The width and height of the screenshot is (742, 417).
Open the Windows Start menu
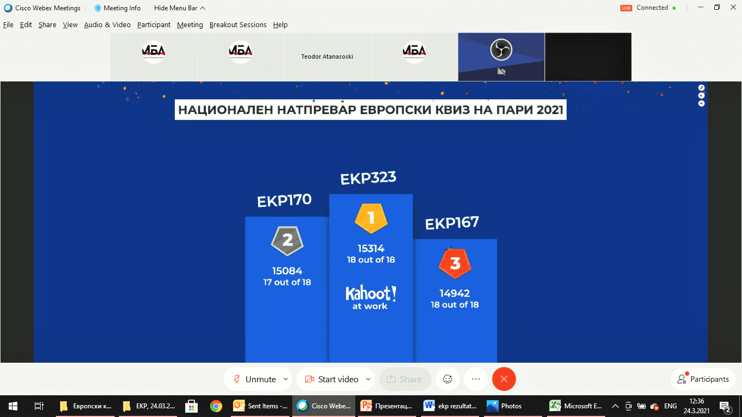pyautogui.click(x=13, y=406)
